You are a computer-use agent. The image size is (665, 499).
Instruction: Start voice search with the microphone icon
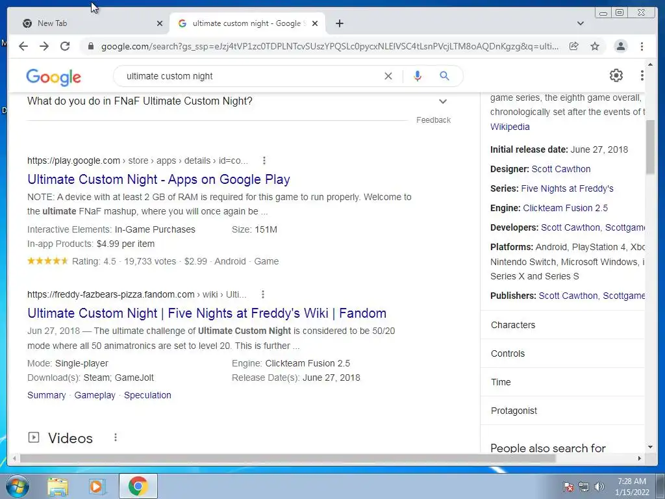[418, 76]
